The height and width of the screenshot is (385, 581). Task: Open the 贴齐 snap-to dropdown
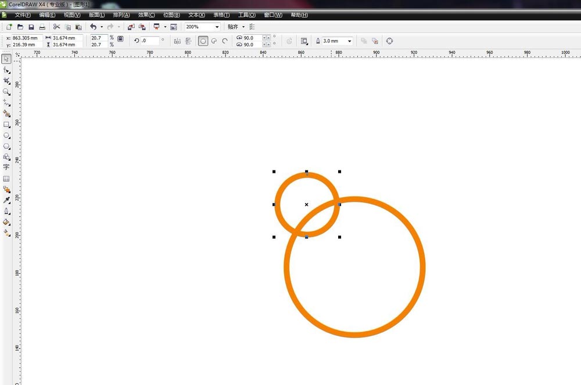243,27
